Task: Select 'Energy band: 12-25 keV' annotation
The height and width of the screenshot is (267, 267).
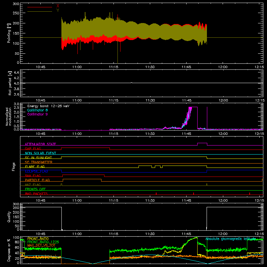Action: (48, 106)
